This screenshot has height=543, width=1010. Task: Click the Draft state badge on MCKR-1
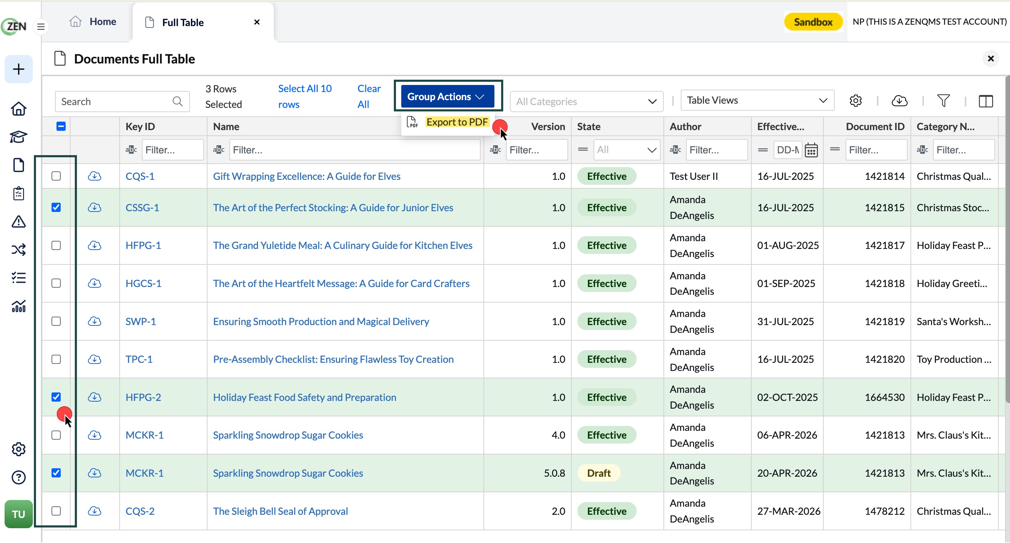(x=599, y=473)
